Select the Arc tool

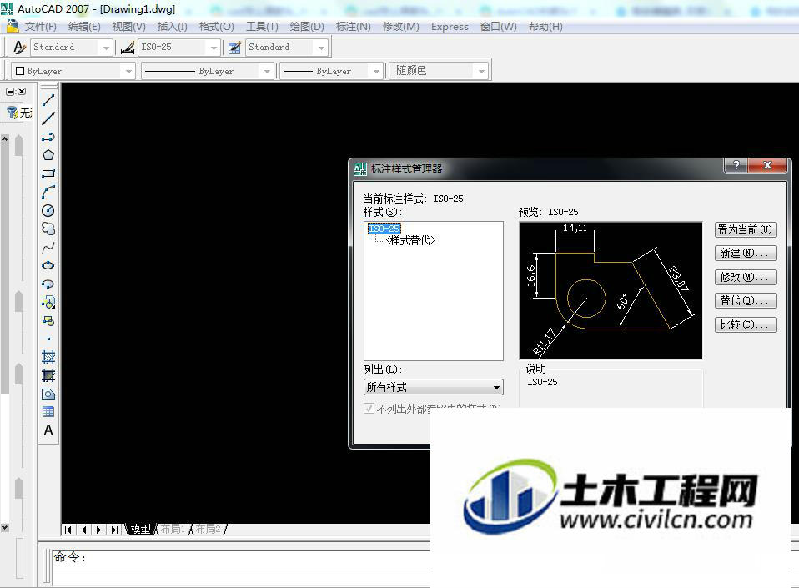(x=48, y=192)
